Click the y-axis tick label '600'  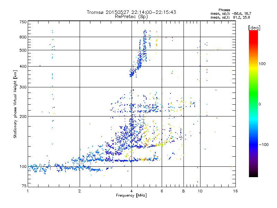(x=23, y=37)
